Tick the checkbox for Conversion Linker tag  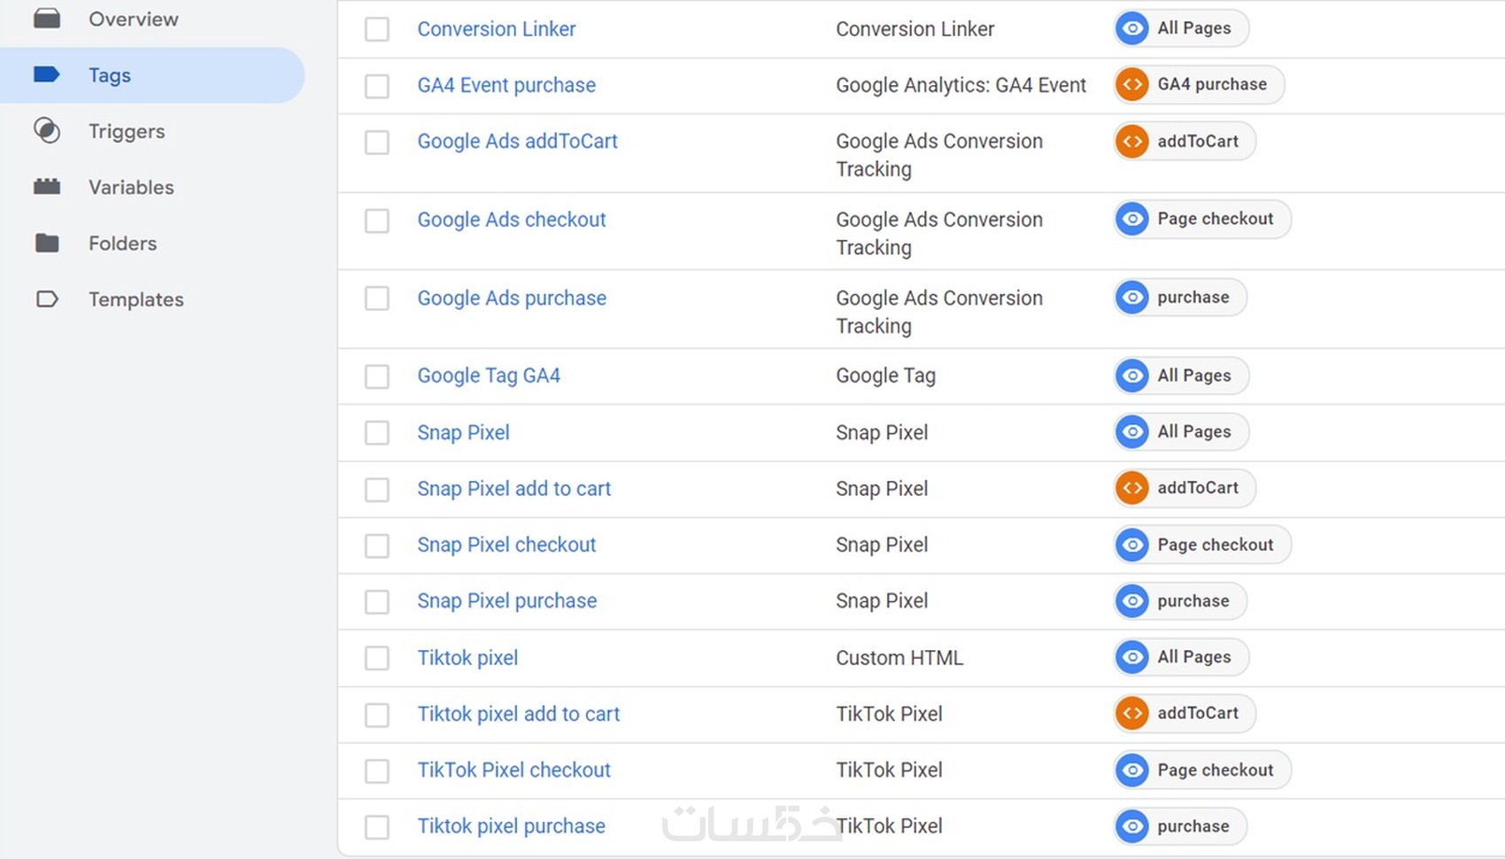click(x=377, y=29)
